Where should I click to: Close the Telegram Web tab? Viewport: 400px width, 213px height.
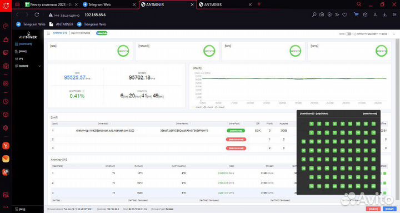click(134, 4)
